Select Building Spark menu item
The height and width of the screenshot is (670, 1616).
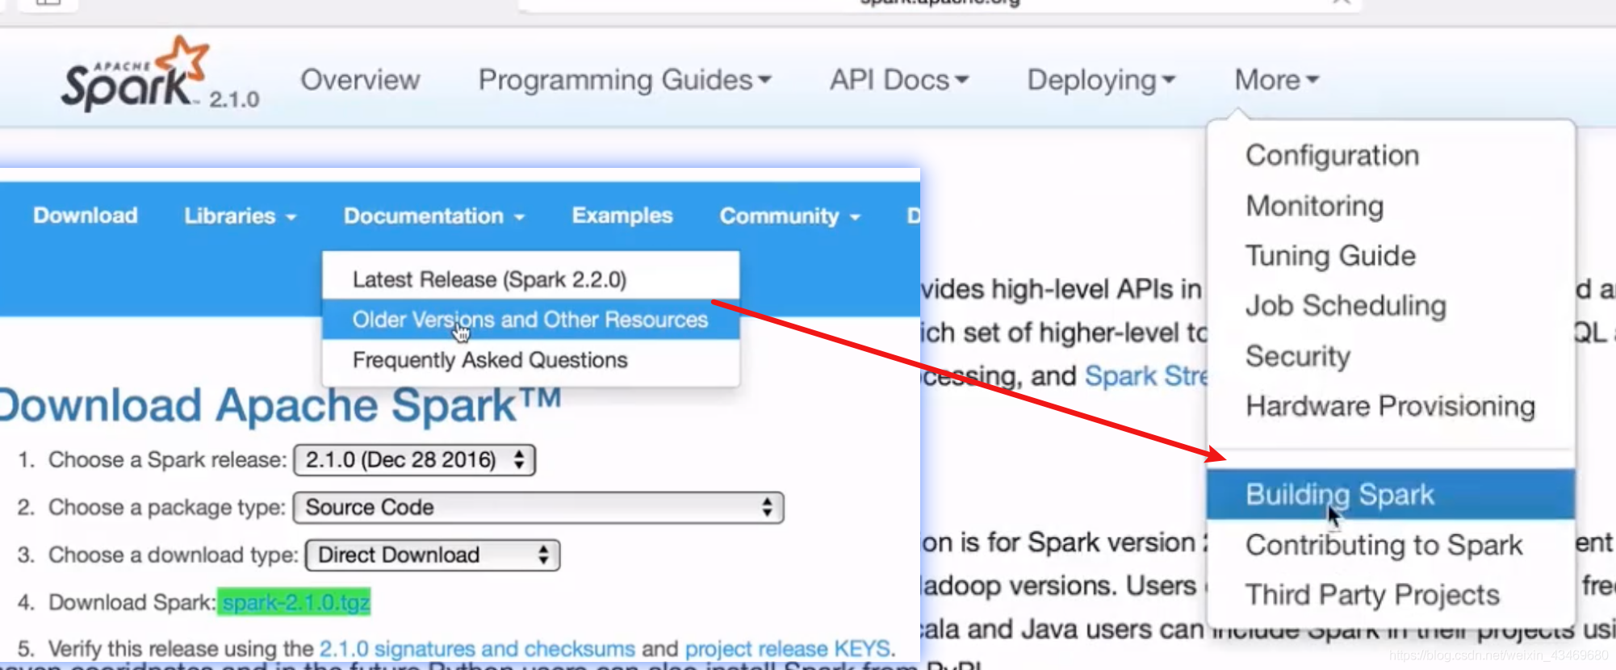tap(1391, 494)
